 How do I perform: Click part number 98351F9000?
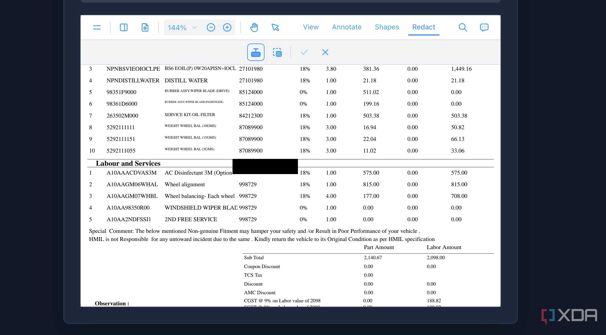(121, 92)
